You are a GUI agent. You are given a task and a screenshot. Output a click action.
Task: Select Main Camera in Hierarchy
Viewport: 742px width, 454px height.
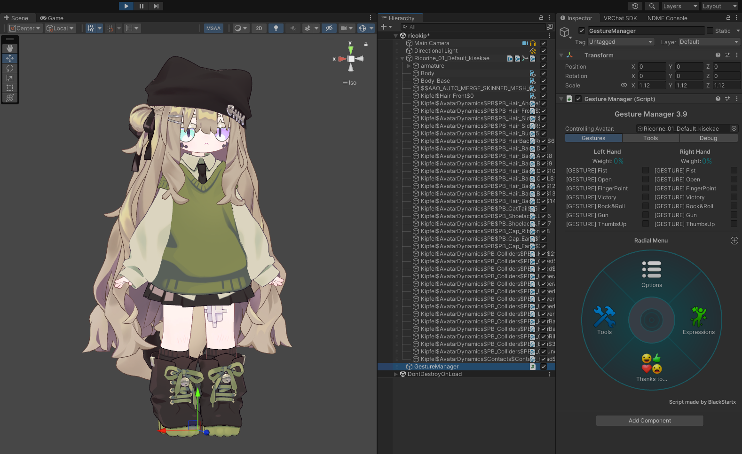tap(432, 43)
